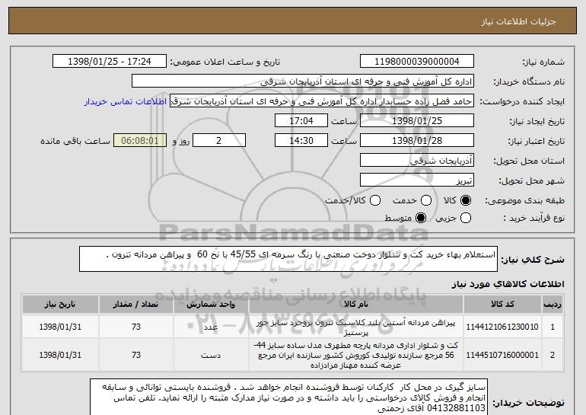Click the تعداد / مقدار column header
This screenshot has height=415, width=586.
pos(136,305)
